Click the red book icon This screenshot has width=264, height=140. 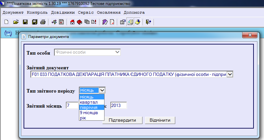click(x=80, y=22)
